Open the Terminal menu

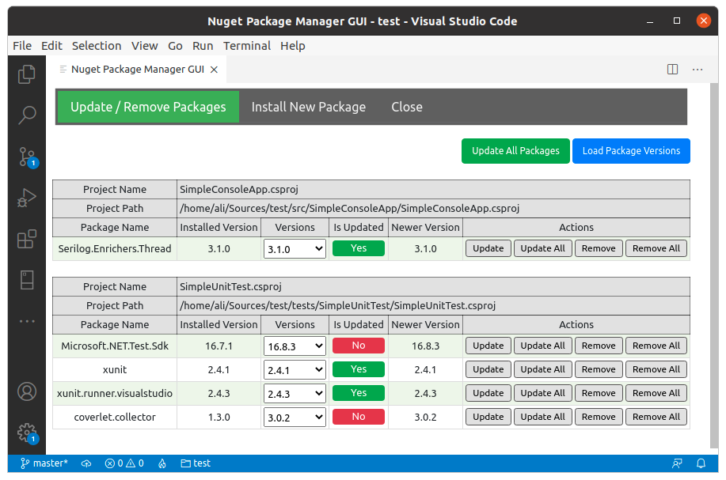(247, 46)
